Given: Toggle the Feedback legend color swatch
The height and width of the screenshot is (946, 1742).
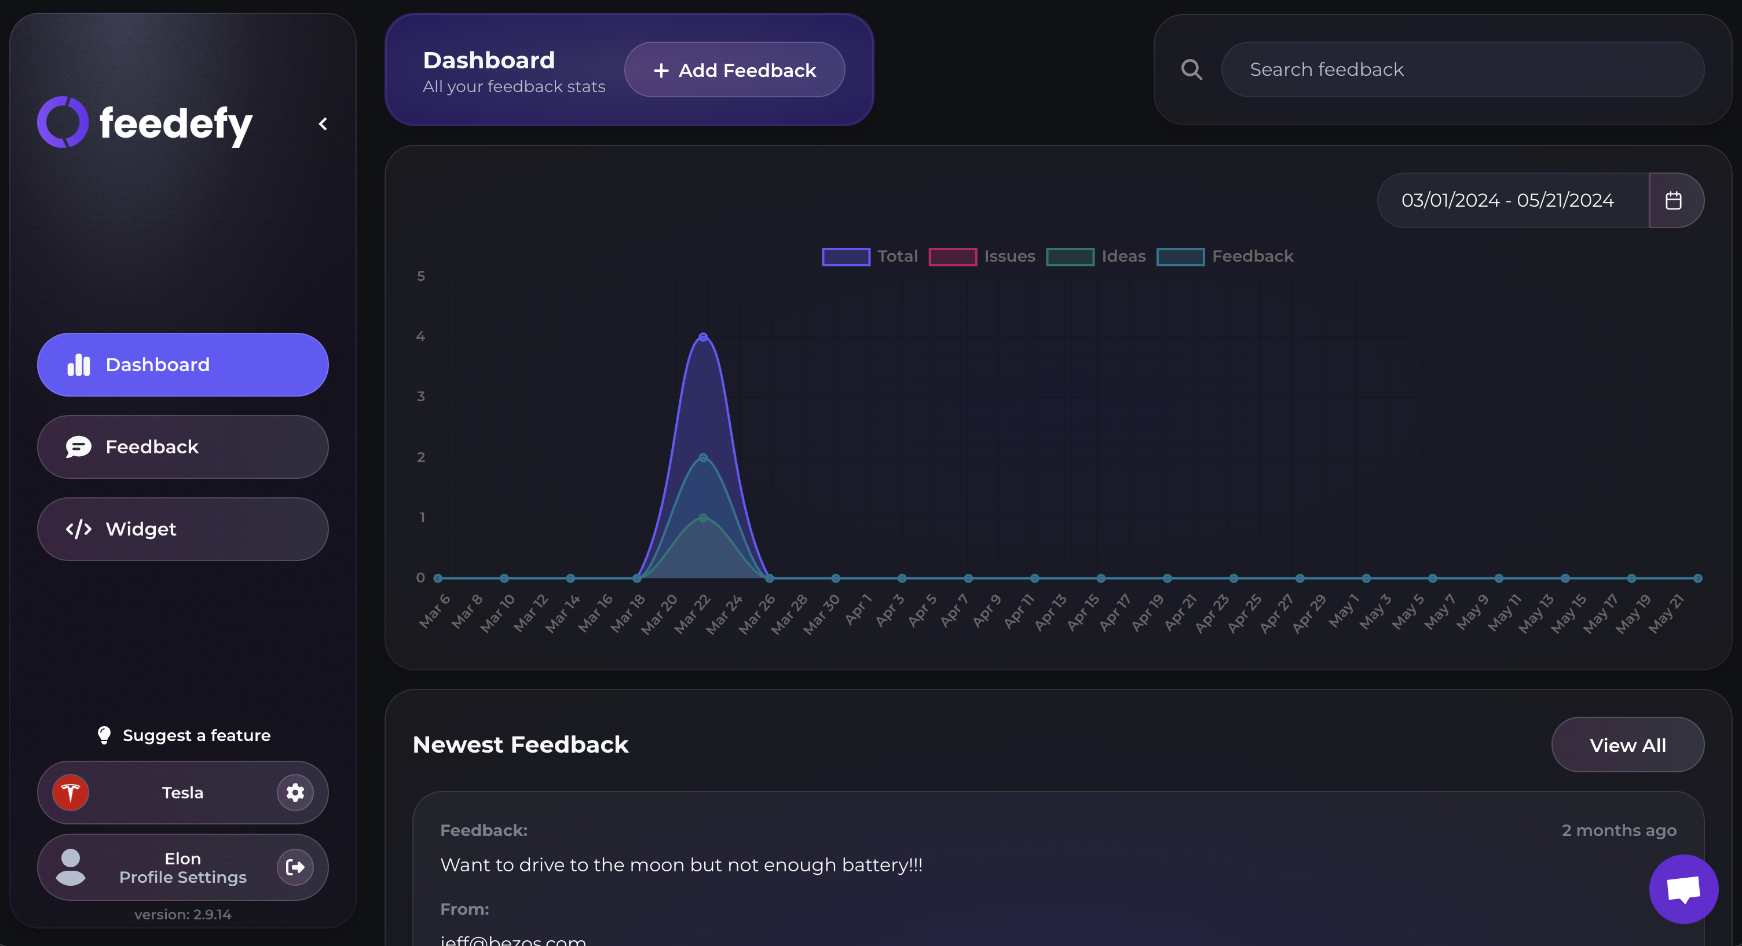Looking at the screenshot, I should 1180,256.
